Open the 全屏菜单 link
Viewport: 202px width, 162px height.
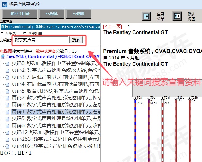coord(160,17)
